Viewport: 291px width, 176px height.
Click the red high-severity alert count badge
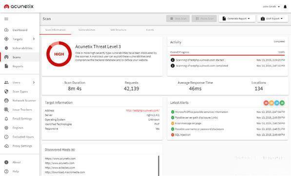pos(266,103)
